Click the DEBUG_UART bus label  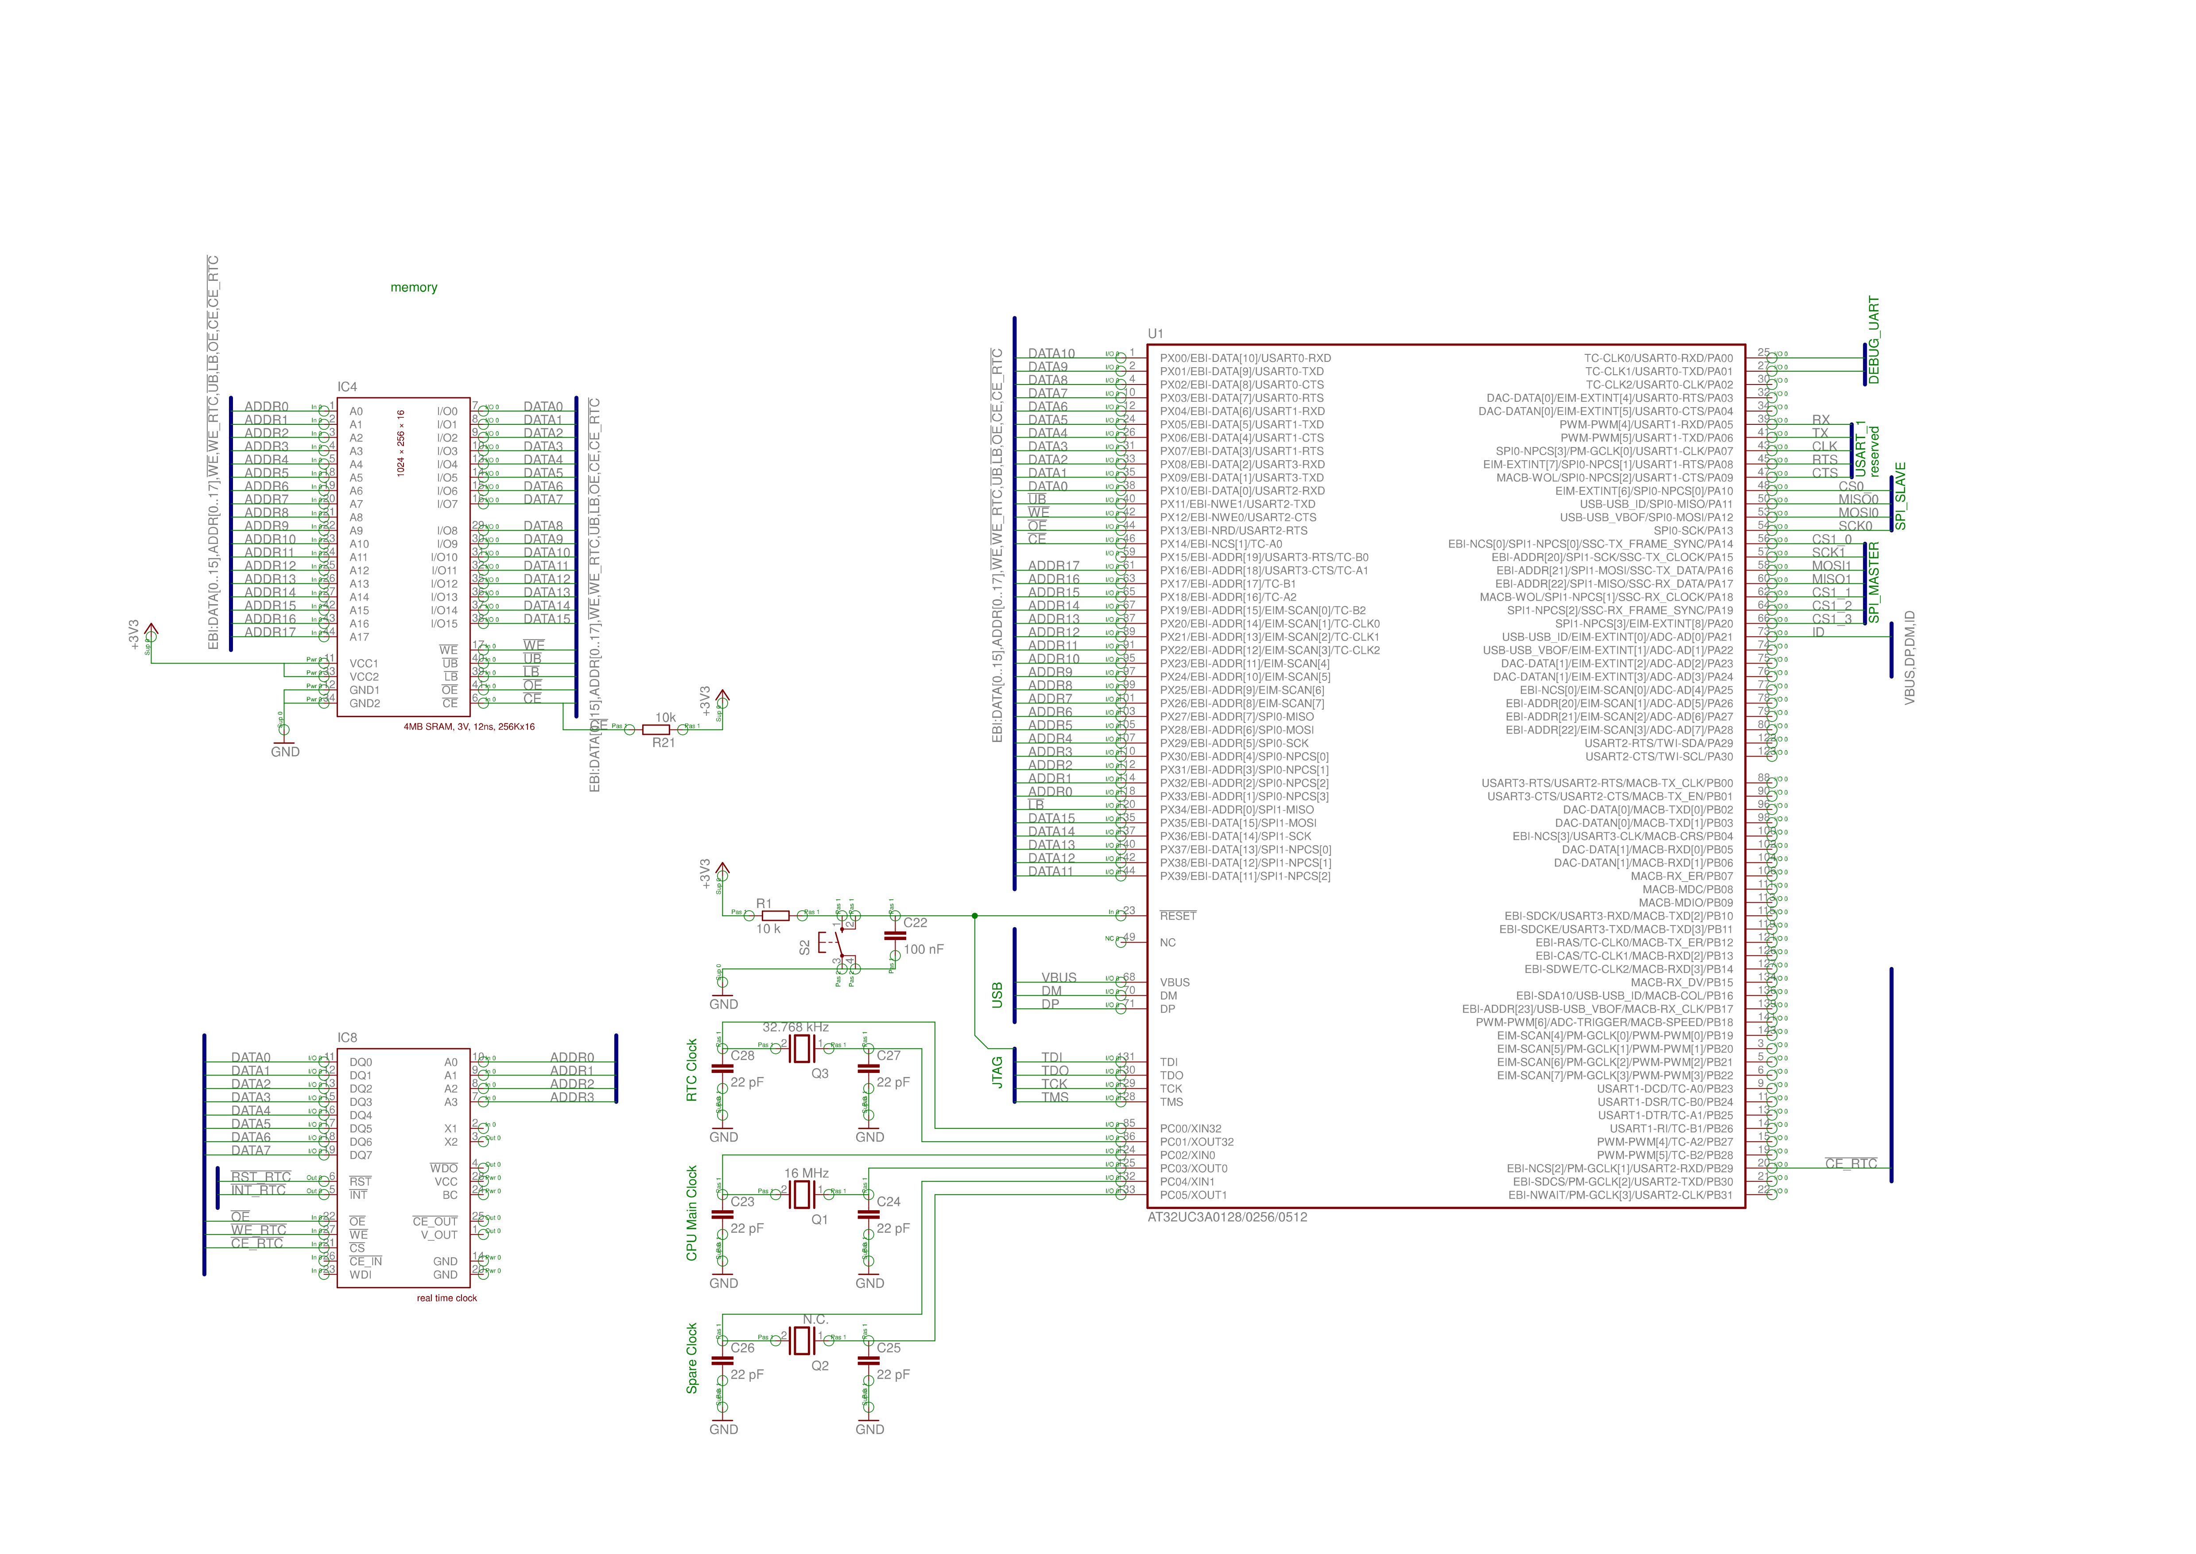click(1874, 340)
